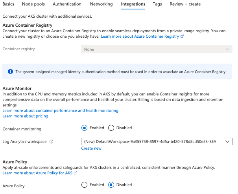
Task: Disable Container monitoring radio button
Action: coord(111,128)
